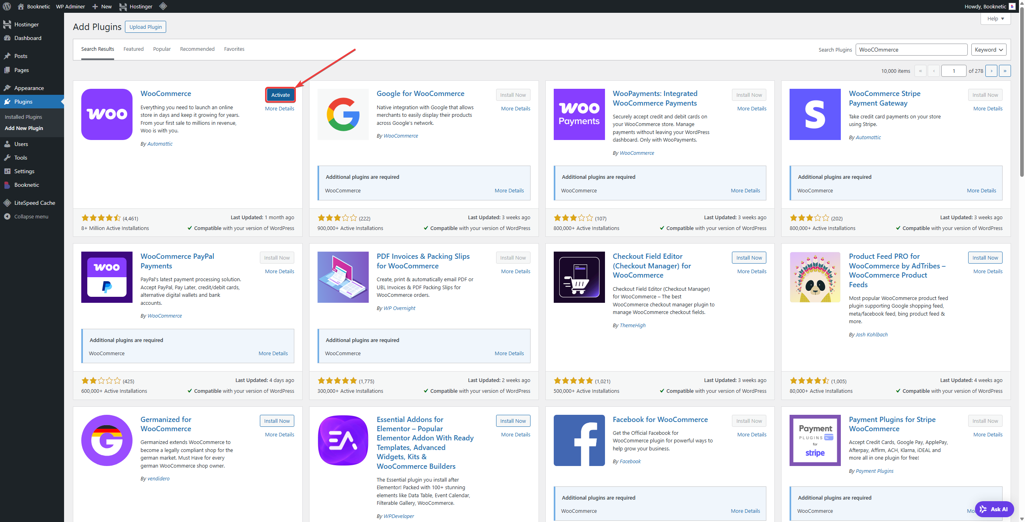The height and width of the screenshot is (522, 1025).
Task: Click the WooCommerce plugin logo thumbnail
Action: click(x=107, y=114)
